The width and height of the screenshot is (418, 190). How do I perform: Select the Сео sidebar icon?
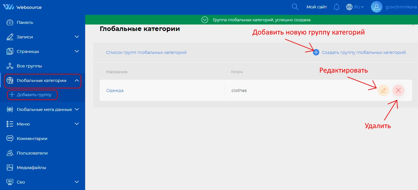[x=9, y=182]
